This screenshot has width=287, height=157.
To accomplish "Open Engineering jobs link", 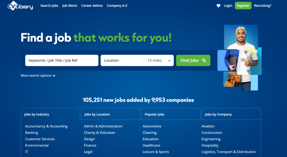I will [211, 139].
